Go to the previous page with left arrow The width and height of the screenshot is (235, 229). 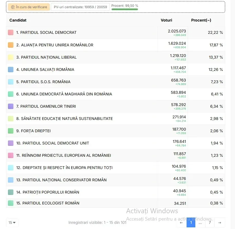181,223
